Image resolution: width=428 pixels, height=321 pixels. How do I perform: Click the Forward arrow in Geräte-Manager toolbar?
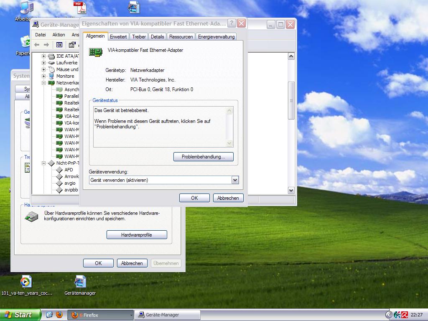click(46, 45)
